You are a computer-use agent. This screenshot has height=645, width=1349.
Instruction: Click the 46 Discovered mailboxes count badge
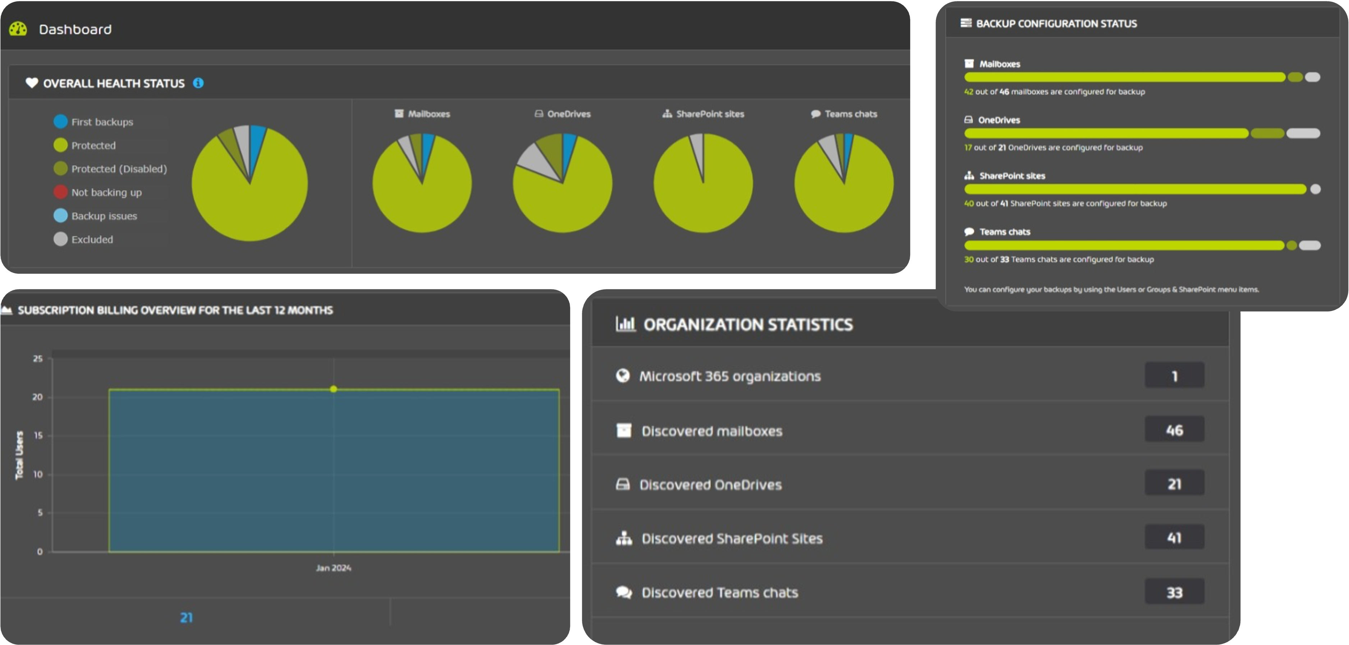1174,430
